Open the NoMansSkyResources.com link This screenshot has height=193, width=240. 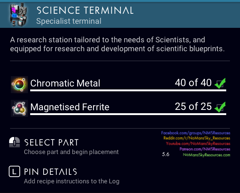206,155
